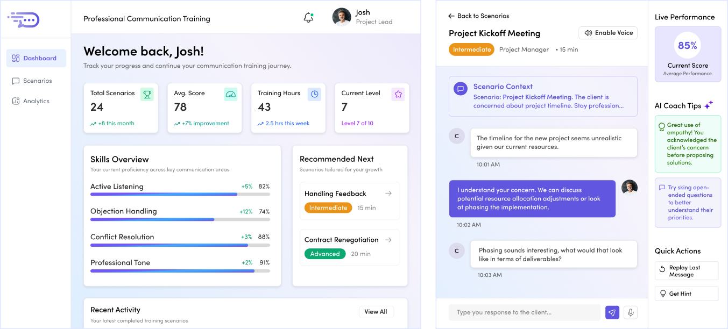728x329 pixels.
Task: Go Back to Scenarios
Action: coord(478,16)
